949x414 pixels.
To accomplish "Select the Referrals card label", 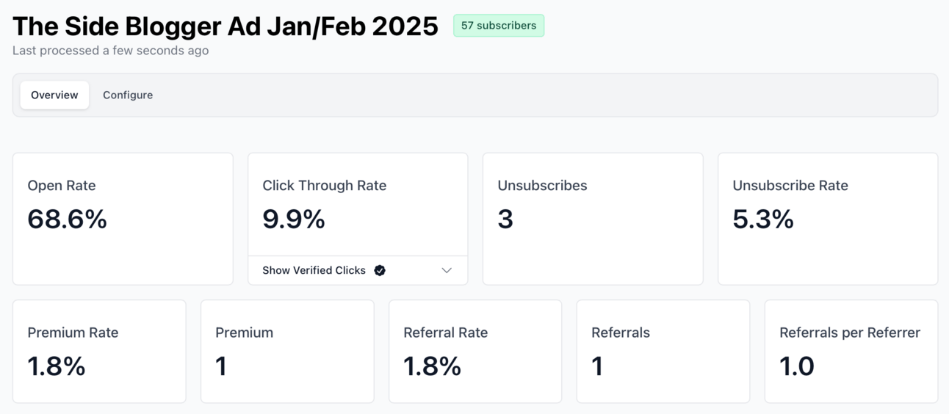I will [621, 333].
